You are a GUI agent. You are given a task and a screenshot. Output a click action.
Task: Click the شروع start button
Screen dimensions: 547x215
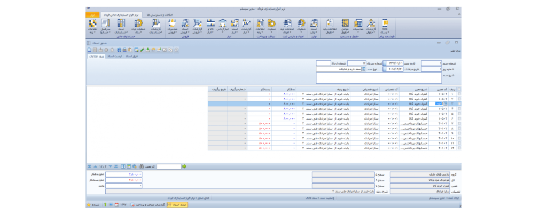pyautogui.click(x=93, y=204)
